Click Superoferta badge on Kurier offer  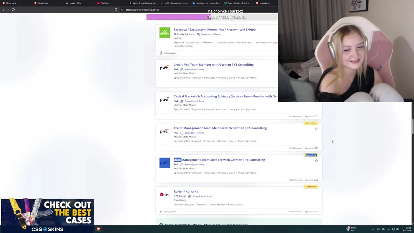311,187
